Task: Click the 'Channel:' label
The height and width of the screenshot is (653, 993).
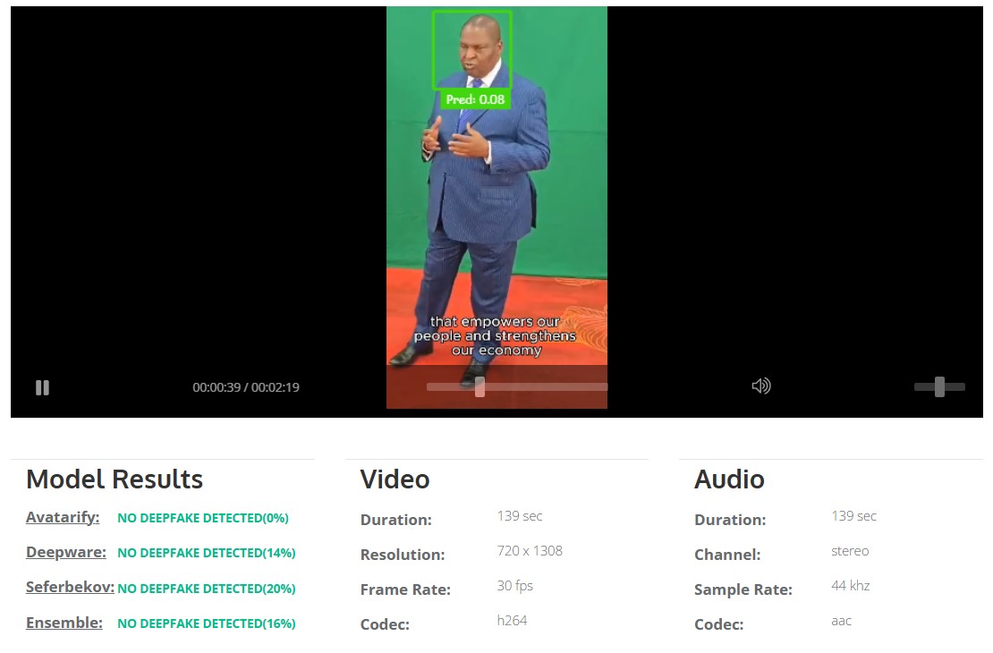Action: 727,555
